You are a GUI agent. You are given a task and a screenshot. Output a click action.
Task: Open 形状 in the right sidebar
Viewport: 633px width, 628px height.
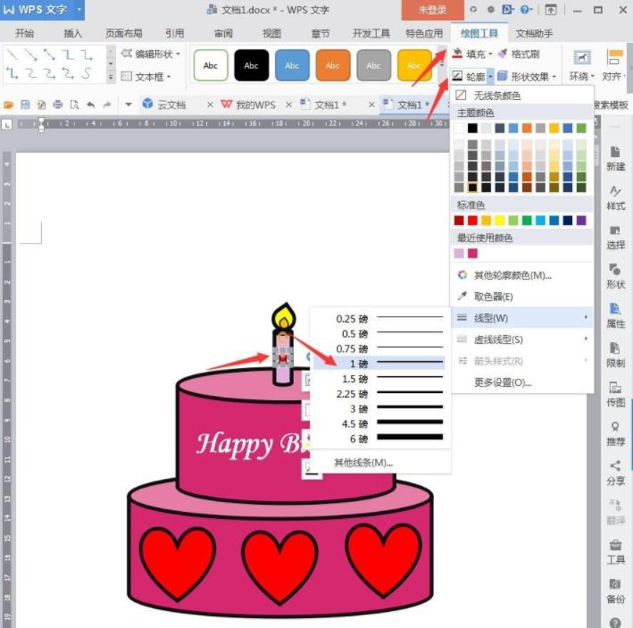point(615,276)
